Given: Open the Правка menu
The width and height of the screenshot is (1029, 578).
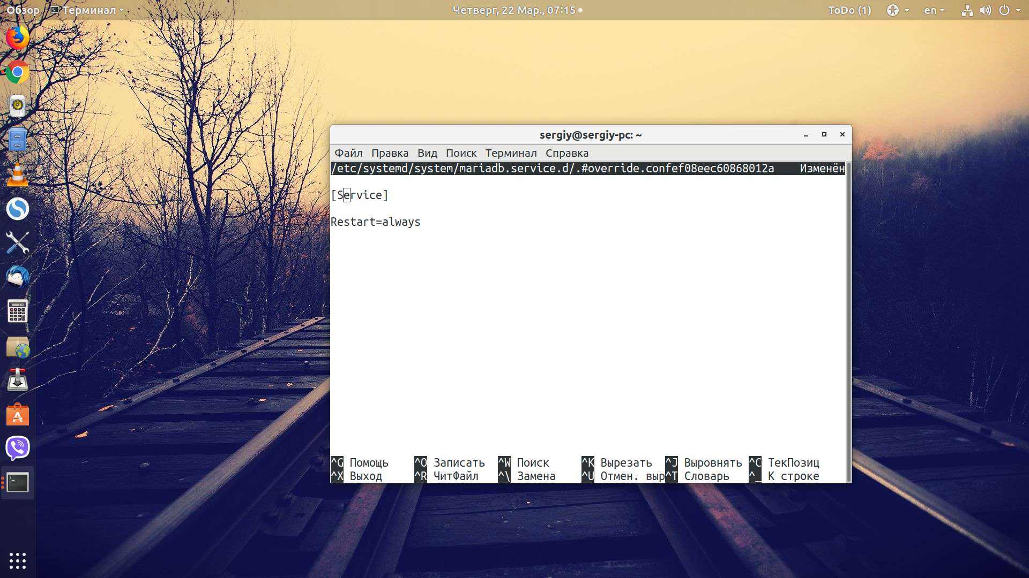Looking at the screenshot, I should (390, 153).
